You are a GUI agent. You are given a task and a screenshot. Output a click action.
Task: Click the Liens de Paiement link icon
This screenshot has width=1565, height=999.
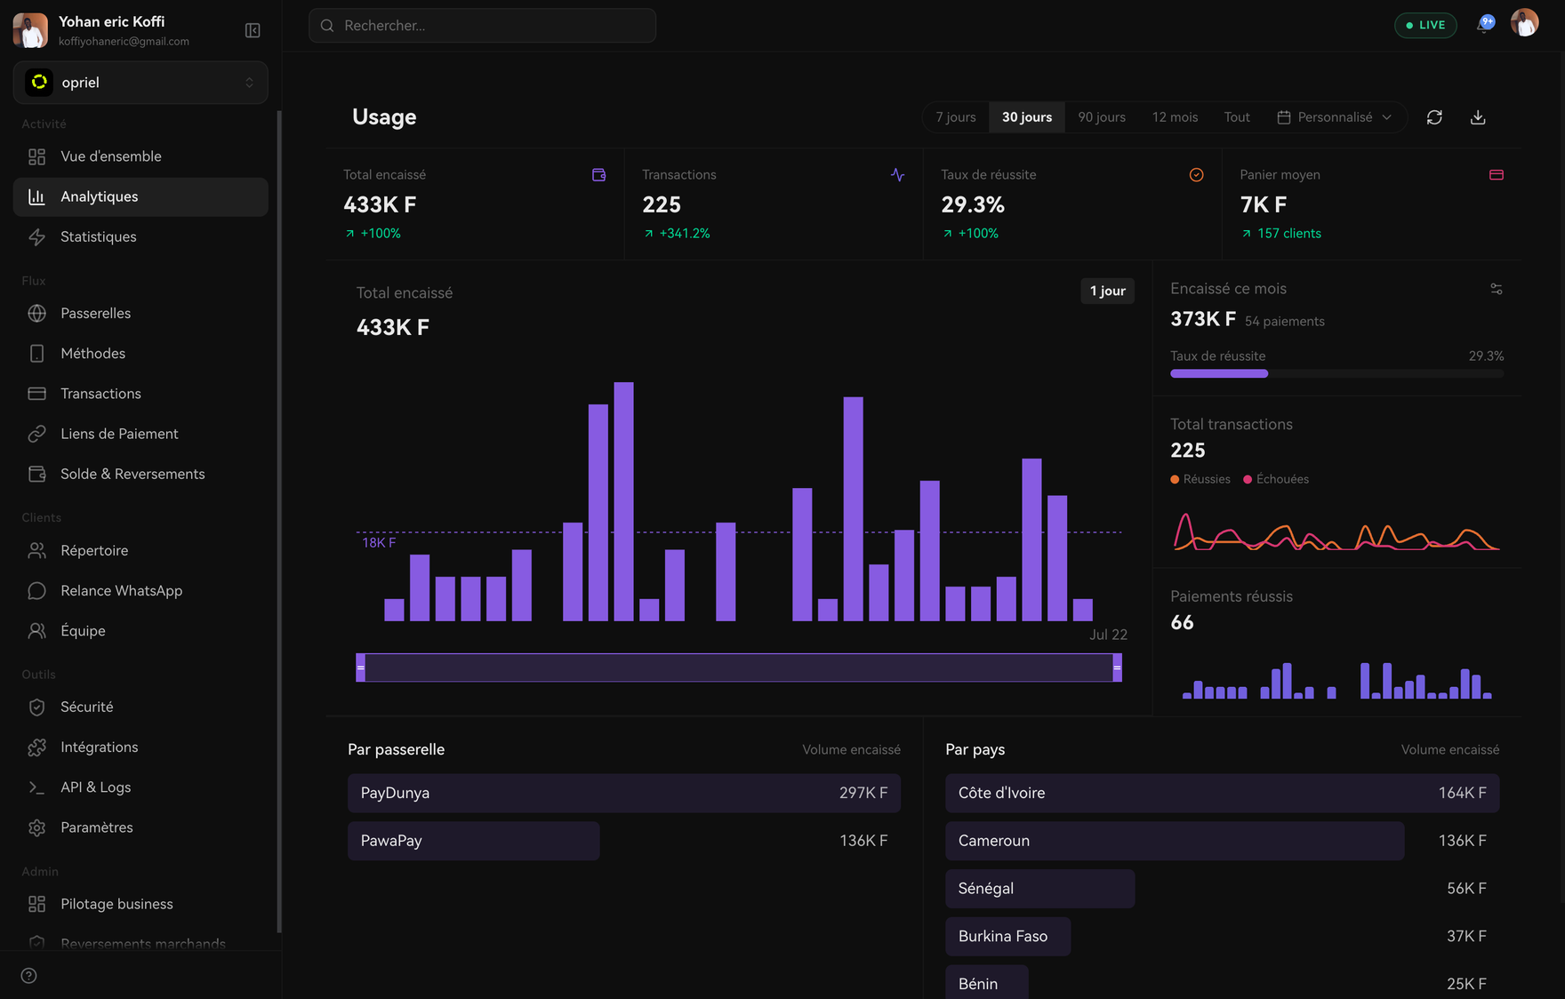(36, 434)
